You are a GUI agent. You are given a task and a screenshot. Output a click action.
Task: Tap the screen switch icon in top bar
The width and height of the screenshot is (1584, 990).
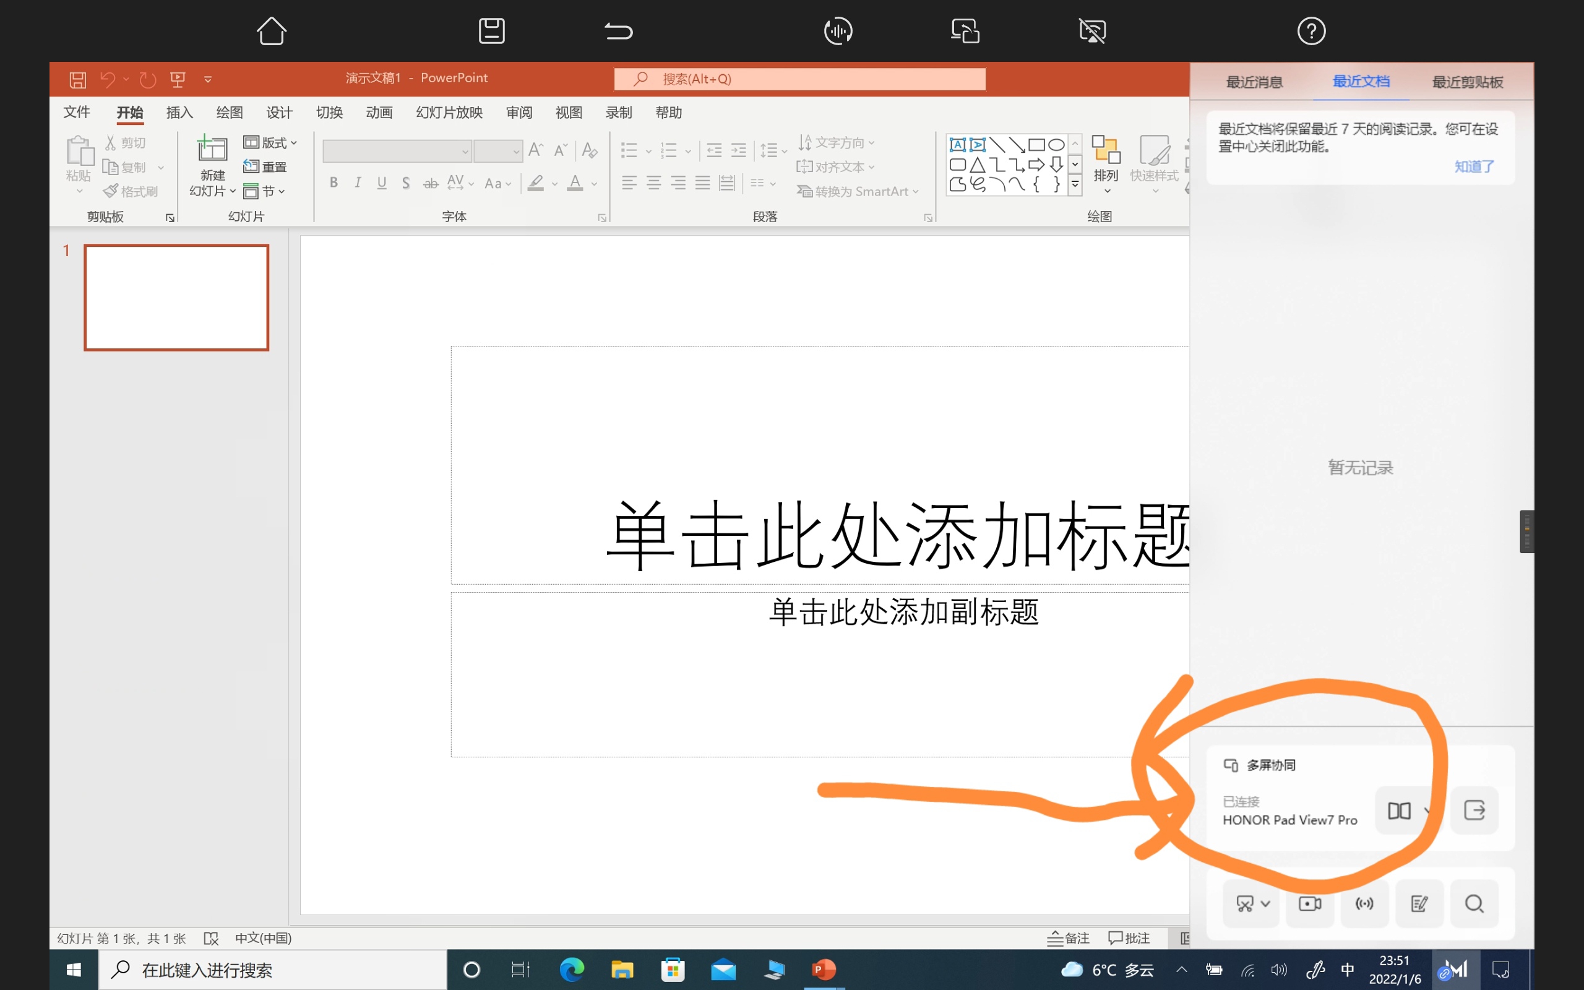click(965, 31)
